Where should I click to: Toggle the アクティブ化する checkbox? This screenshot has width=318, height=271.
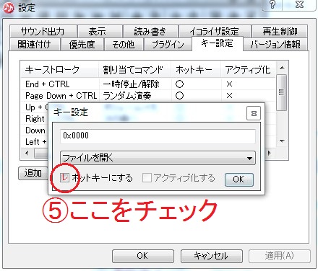[147, 178]
